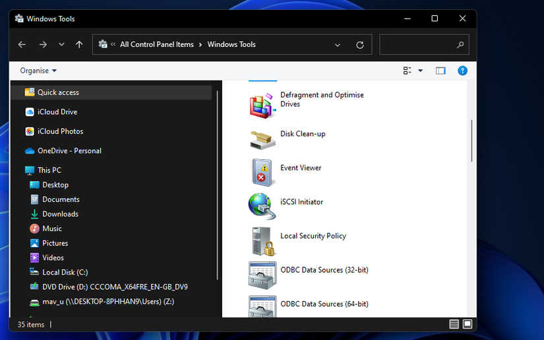Click the Windows Tools title bar icon
Screen dimensions: 544x340
click(x=19, y=18)
